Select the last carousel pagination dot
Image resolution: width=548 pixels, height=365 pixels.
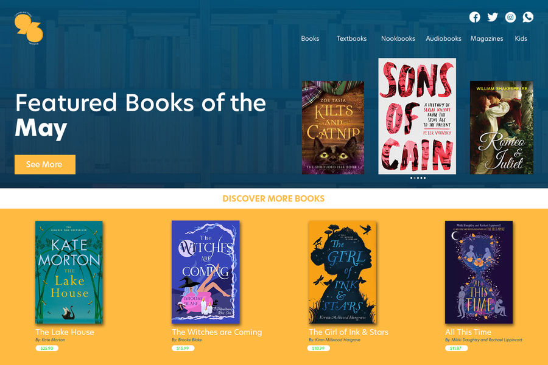pyautogui.click(x=424, y=178)
